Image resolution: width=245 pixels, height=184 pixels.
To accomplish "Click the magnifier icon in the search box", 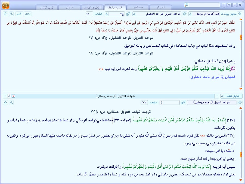I will (187, 5).
